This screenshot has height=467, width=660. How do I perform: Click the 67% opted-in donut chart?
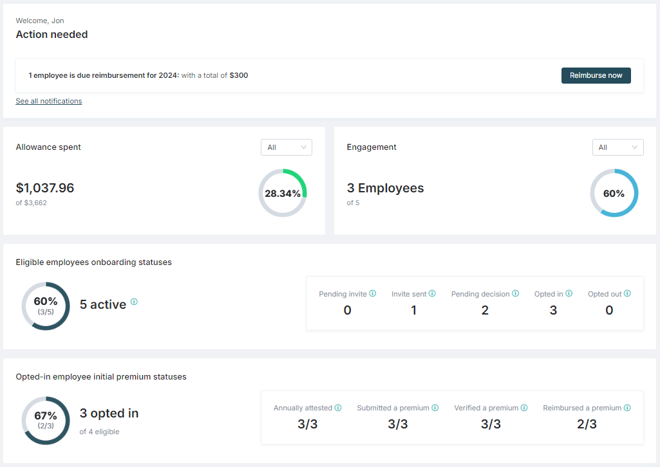point(46,421)
